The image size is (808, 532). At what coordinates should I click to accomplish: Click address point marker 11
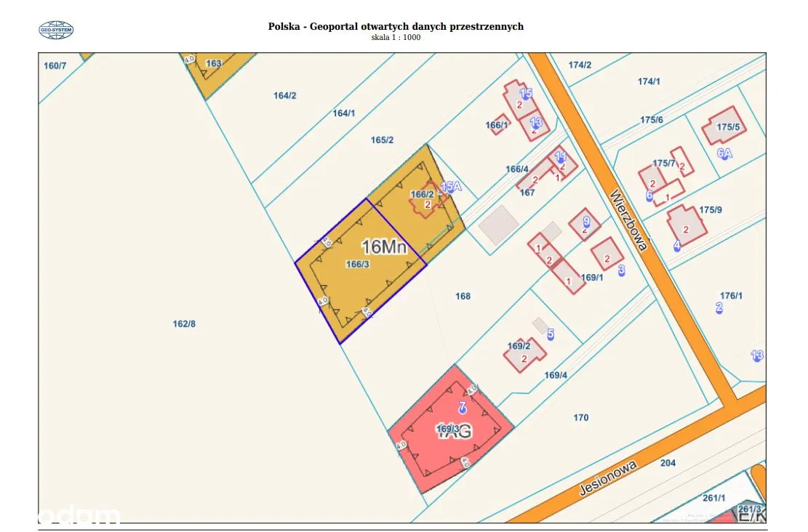tap(560, 157)
